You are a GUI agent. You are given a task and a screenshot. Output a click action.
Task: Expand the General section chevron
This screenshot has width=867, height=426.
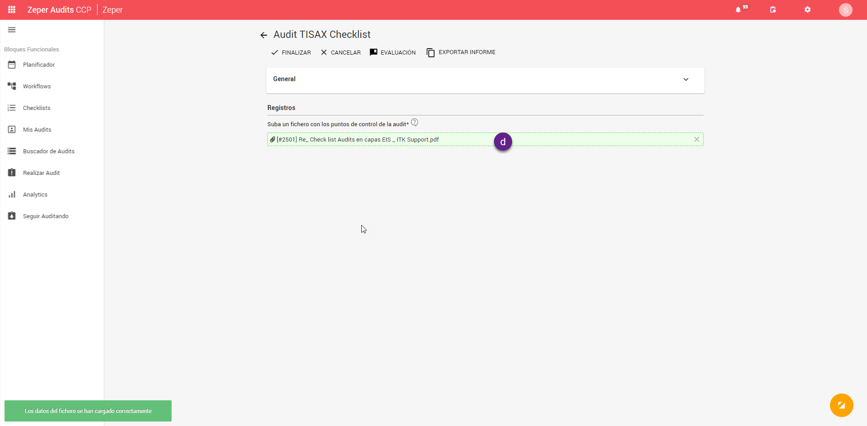click(686, 79)
